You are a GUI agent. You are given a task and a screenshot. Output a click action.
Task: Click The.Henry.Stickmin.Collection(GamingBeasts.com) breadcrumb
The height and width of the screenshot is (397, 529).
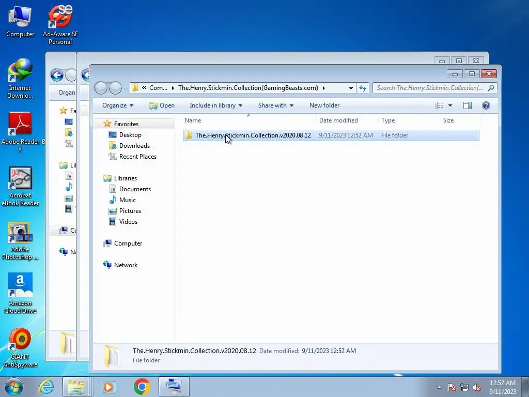coord(248,88)
